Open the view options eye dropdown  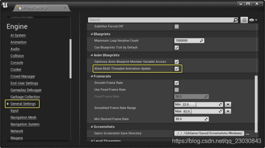(x=253, y=20)
